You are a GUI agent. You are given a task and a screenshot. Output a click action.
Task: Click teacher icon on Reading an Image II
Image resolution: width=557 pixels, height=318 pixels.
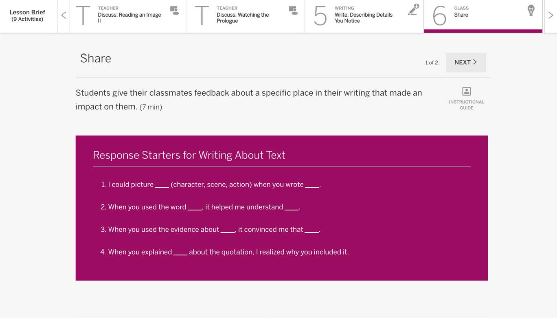pos(174,11)
